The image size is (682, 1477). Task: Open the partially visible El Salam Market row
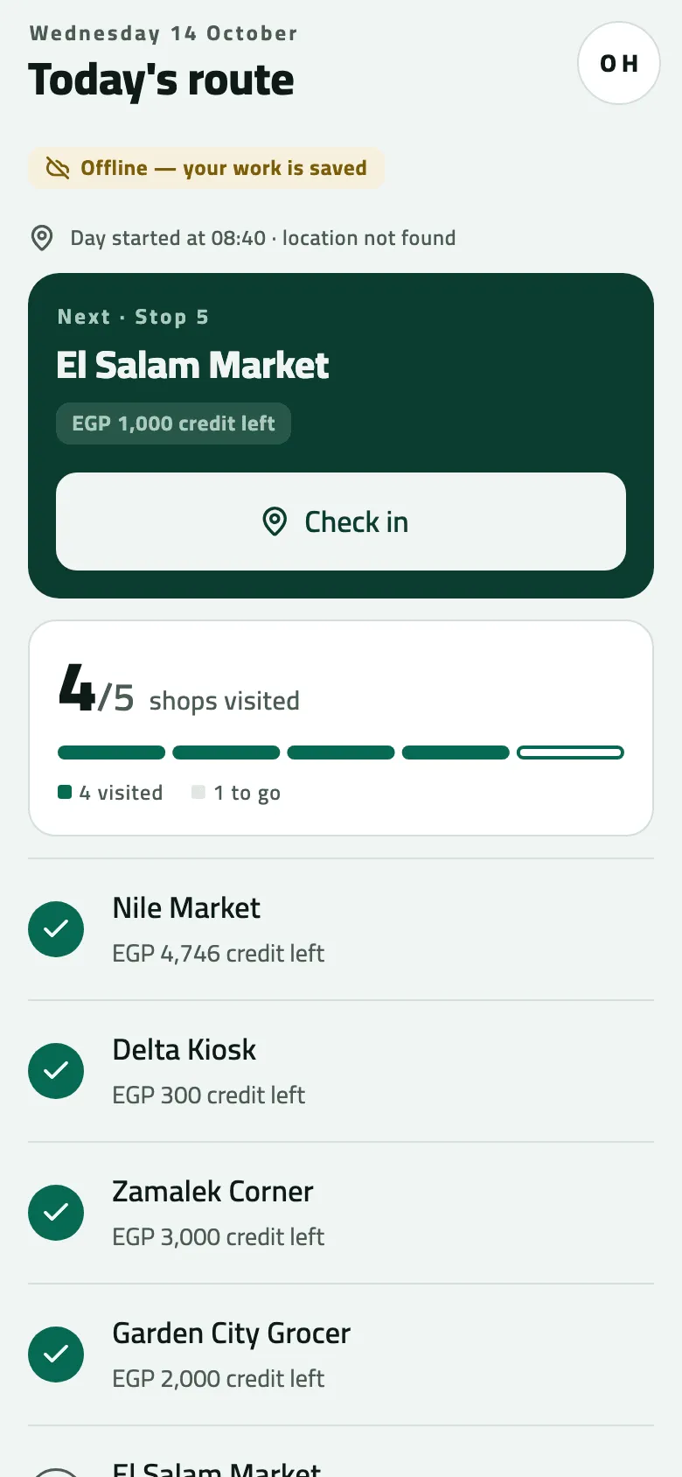[x=341, y=1452]
